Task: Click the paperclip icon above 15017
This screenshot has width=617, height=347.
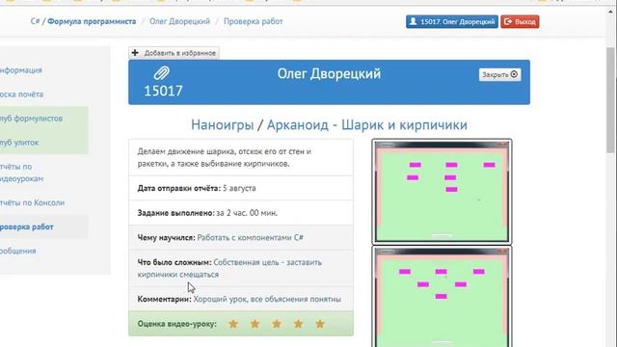Action: tap(161, 73)
